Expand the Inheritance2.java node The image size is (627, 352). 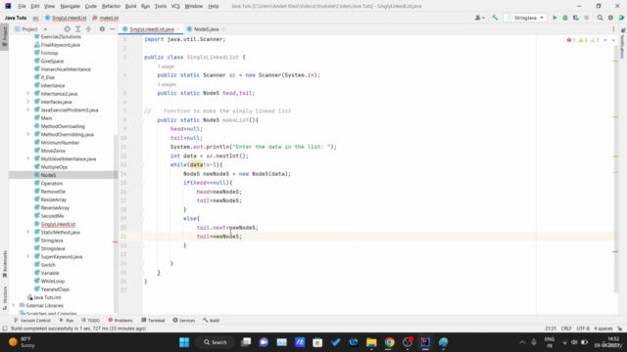tap(28, 94)
